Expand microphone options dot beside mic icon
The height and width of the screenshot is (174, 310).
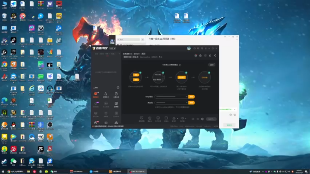[177, 119]
